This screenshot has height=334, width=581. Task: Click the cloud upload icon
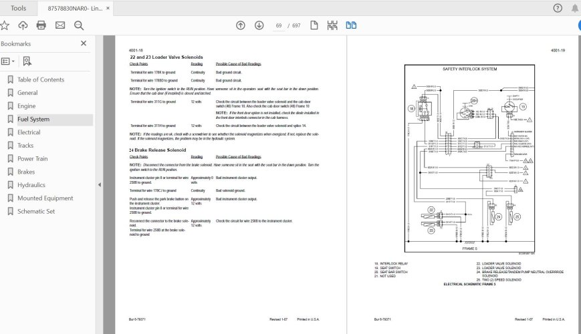[x=23, y=25]
